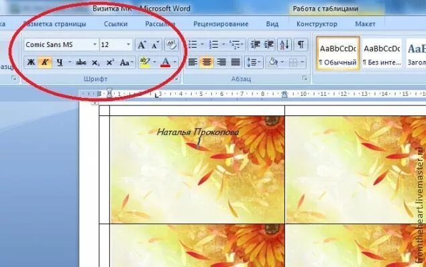This screenshot has width=426, height=267.
Task: Decrease paragraph indent
Action: pyautogui.click(x=256, y=44)
